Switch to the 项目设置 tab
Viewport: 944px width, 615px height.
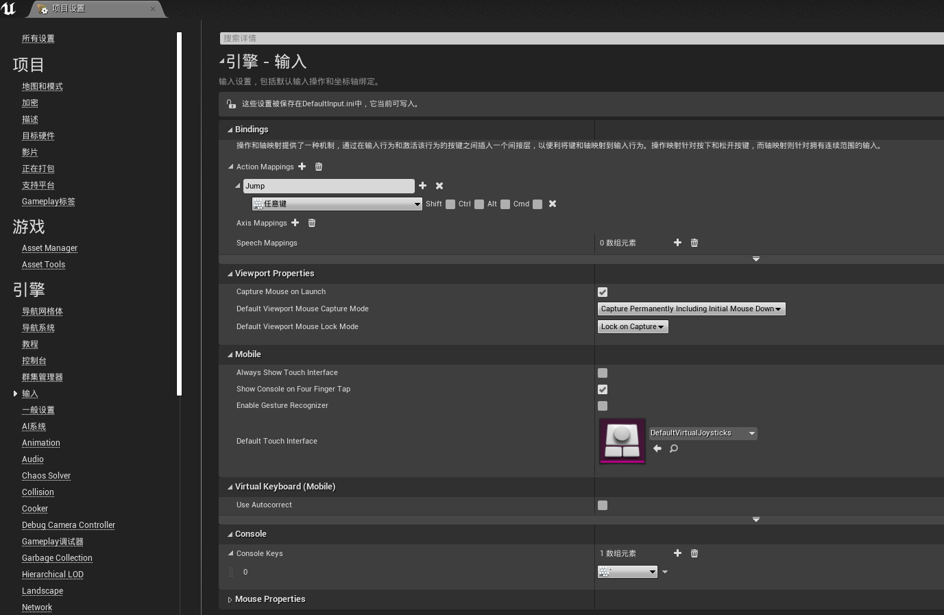(x=96, y=9)
